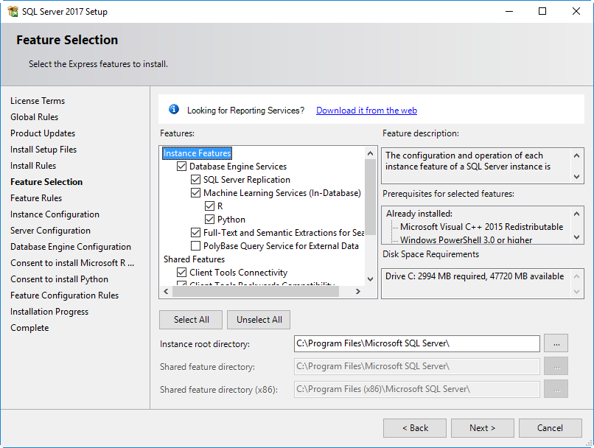Click the features list vertical scrollbar thumb
The image size is (594, 448).
tap(371, 197)
